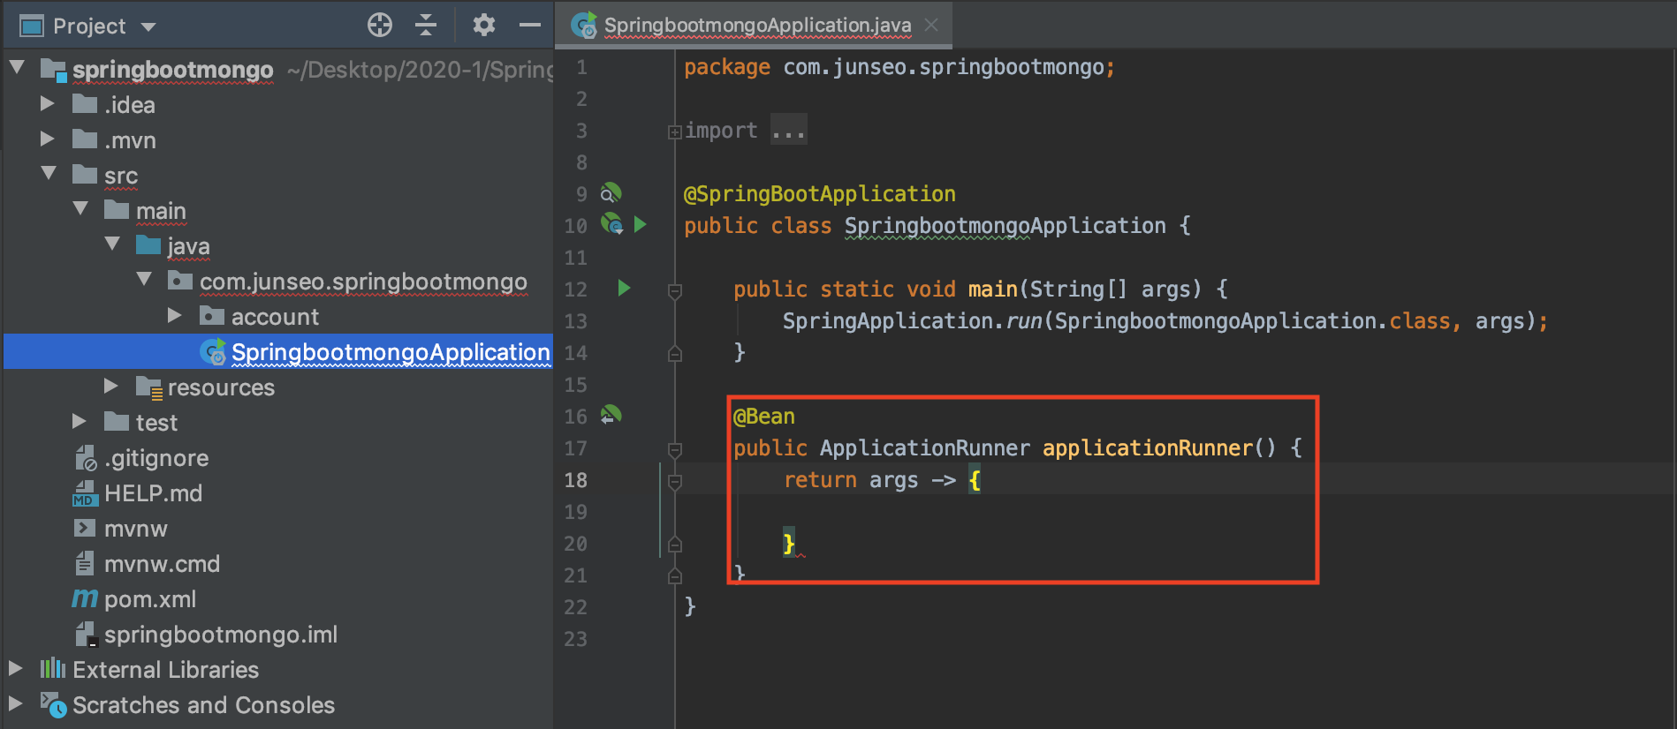
Task: Collapse the src folder
Action: [49, 173]
